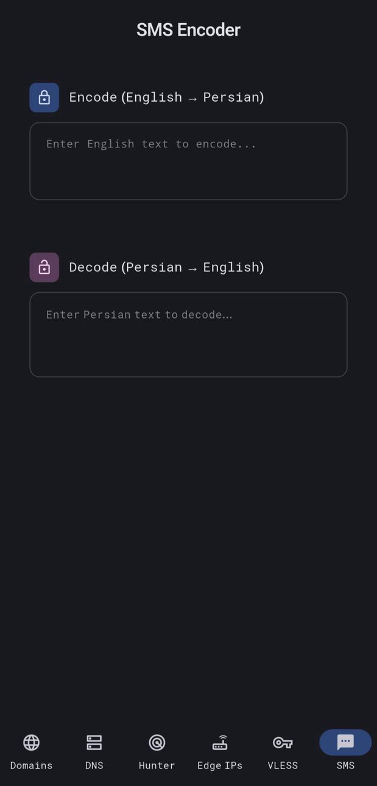Select the VLESS key icon
Viewport: 377px width, 786px height.
coord(283,742)
